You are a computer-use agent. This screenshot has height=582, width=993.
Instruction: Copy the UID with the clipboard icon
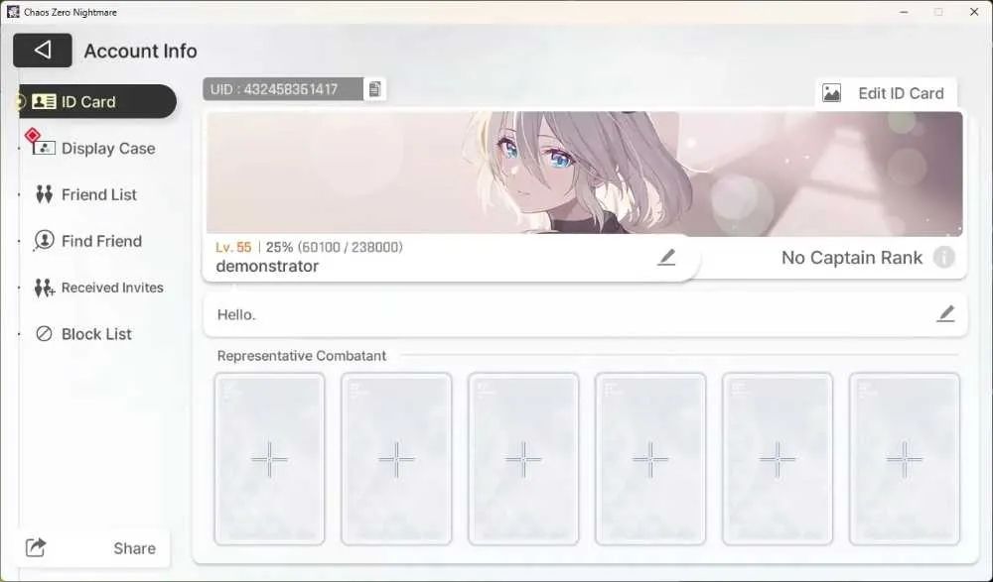point(375,89)
